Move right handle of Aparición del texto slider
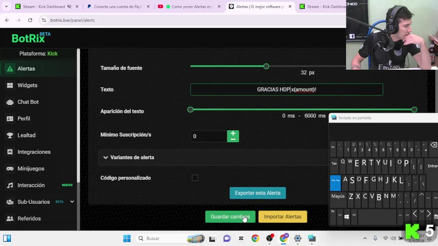 click(x=414, y=110)
